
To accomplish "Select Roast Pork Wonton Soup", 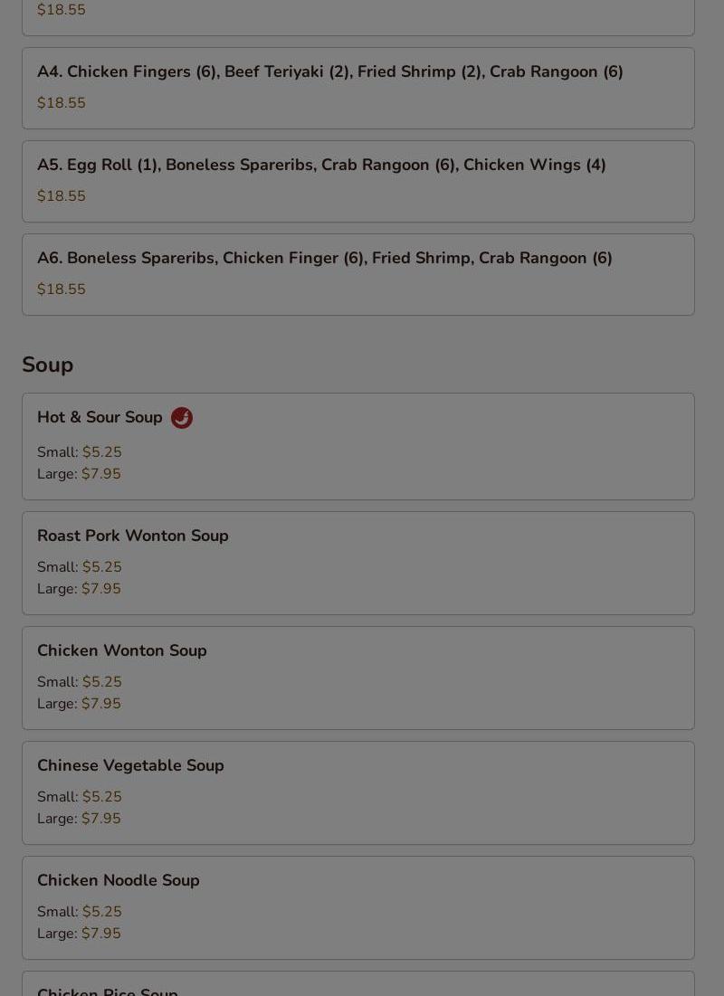I will coord(357,564).
